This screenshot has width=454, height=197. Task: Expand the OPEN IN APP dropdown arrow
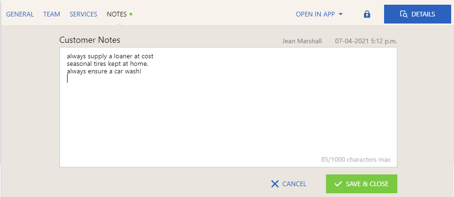click(x=341, y=14)
